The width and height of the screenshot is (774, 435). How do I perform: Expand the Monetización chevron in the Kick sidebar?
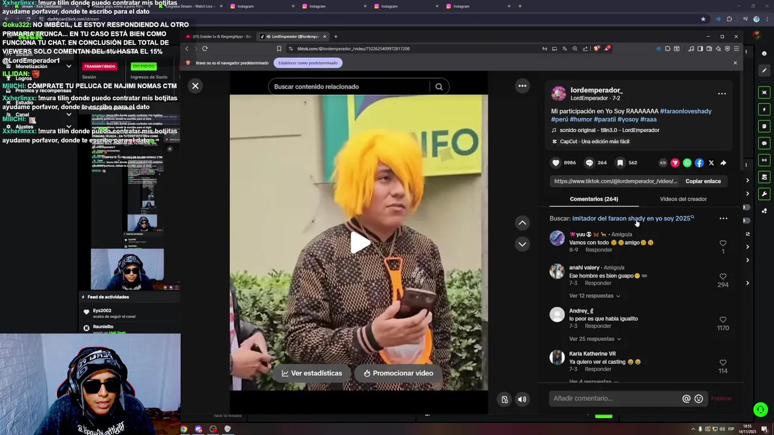coord(68,66)
